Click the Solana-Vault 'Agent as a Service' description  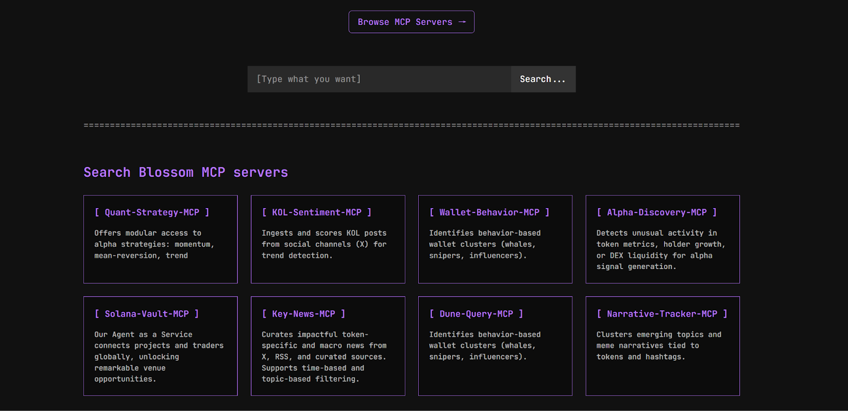tap(158, 356)
